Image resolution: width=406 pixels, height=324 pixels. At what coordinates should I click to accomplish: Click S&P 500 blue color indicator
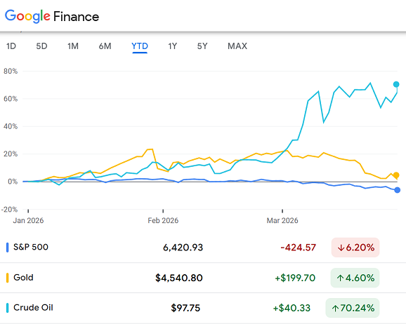(7, 248)
